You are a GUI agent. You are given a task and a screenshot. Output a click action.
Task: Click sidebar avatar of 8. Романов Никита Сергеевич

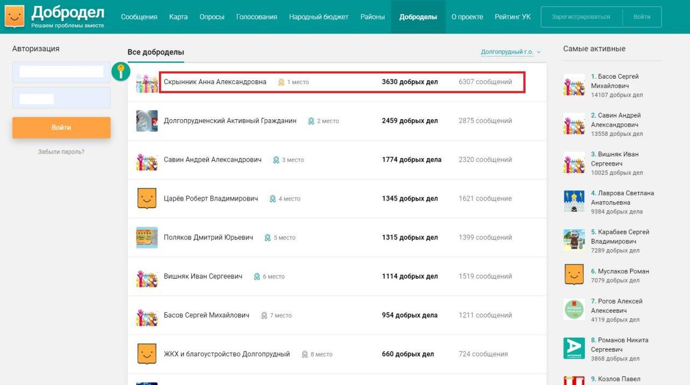tap(574, 348)
